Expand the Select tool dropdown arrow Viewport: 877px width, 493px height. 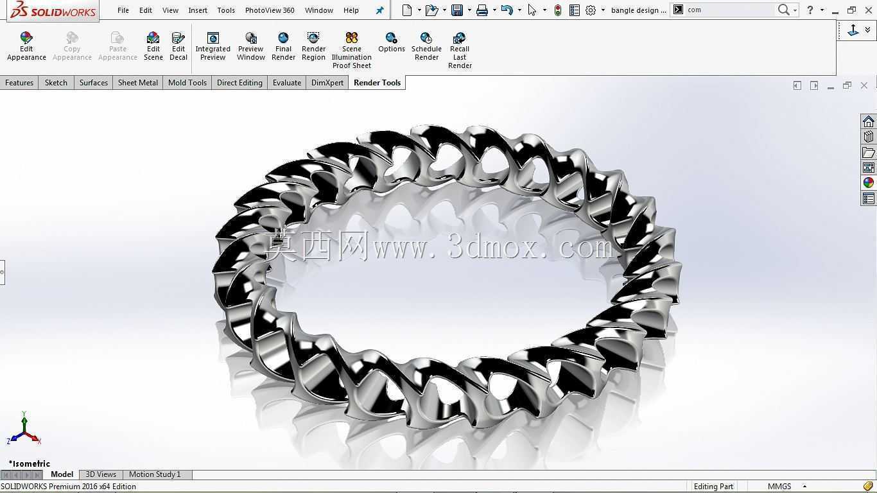(x=544, y=10)
